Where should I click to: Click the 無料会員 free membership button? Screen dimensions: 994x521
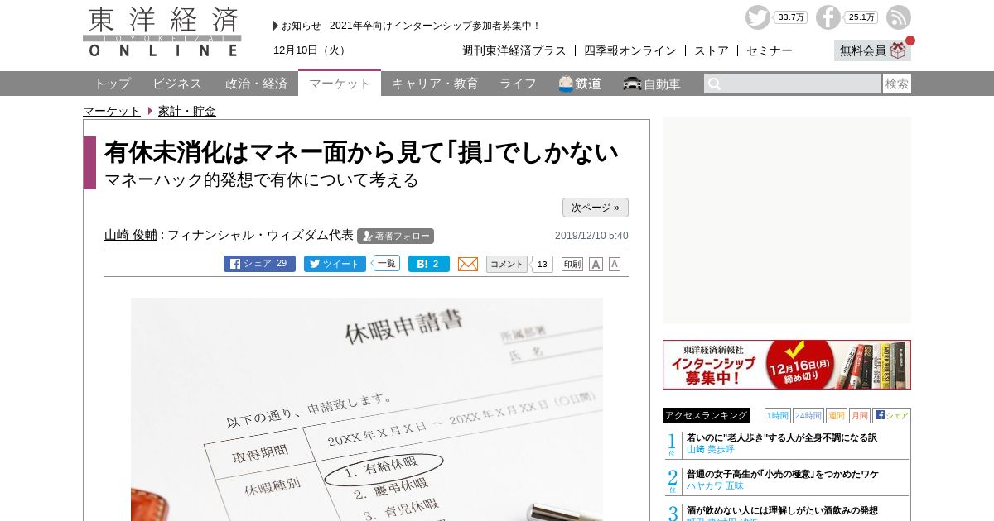(872, 50)
